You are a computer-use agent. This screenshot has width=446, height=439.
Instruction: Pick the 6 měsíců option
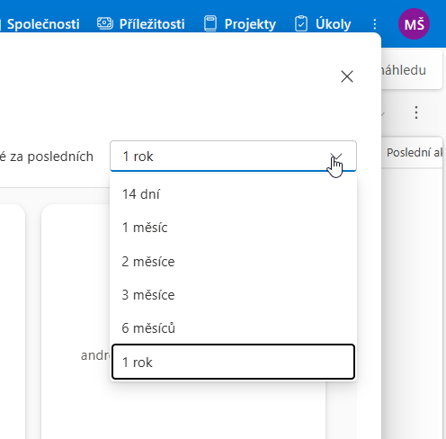tap(233, 328)
